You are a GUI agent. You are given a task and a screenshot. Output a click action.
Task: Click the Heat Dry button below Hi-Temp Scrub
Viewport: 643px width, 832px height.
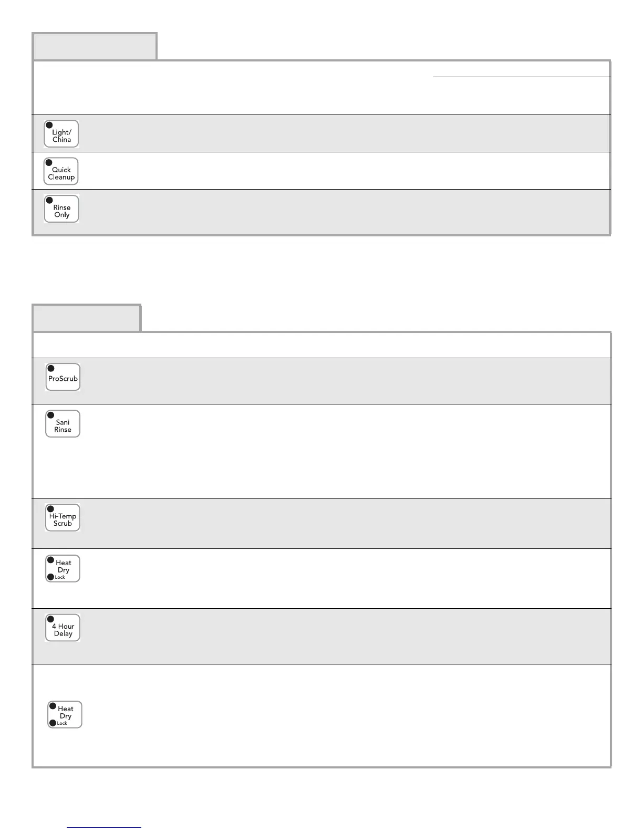(63, 568)
